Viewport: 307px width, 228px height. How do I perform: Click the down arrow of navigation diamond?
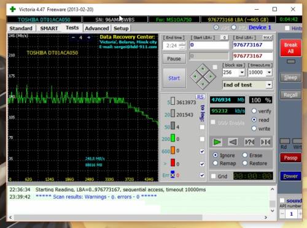[203, 84]
